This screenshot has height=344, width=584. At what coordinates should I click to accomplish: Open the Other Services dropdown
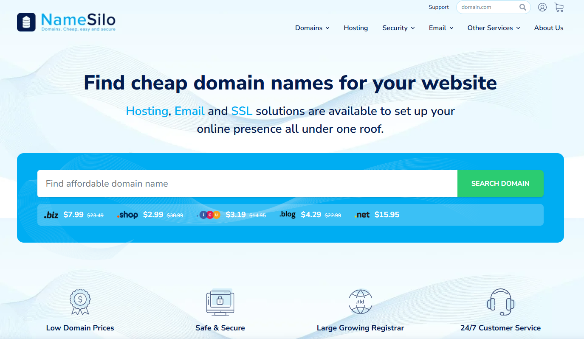(494, 28)
